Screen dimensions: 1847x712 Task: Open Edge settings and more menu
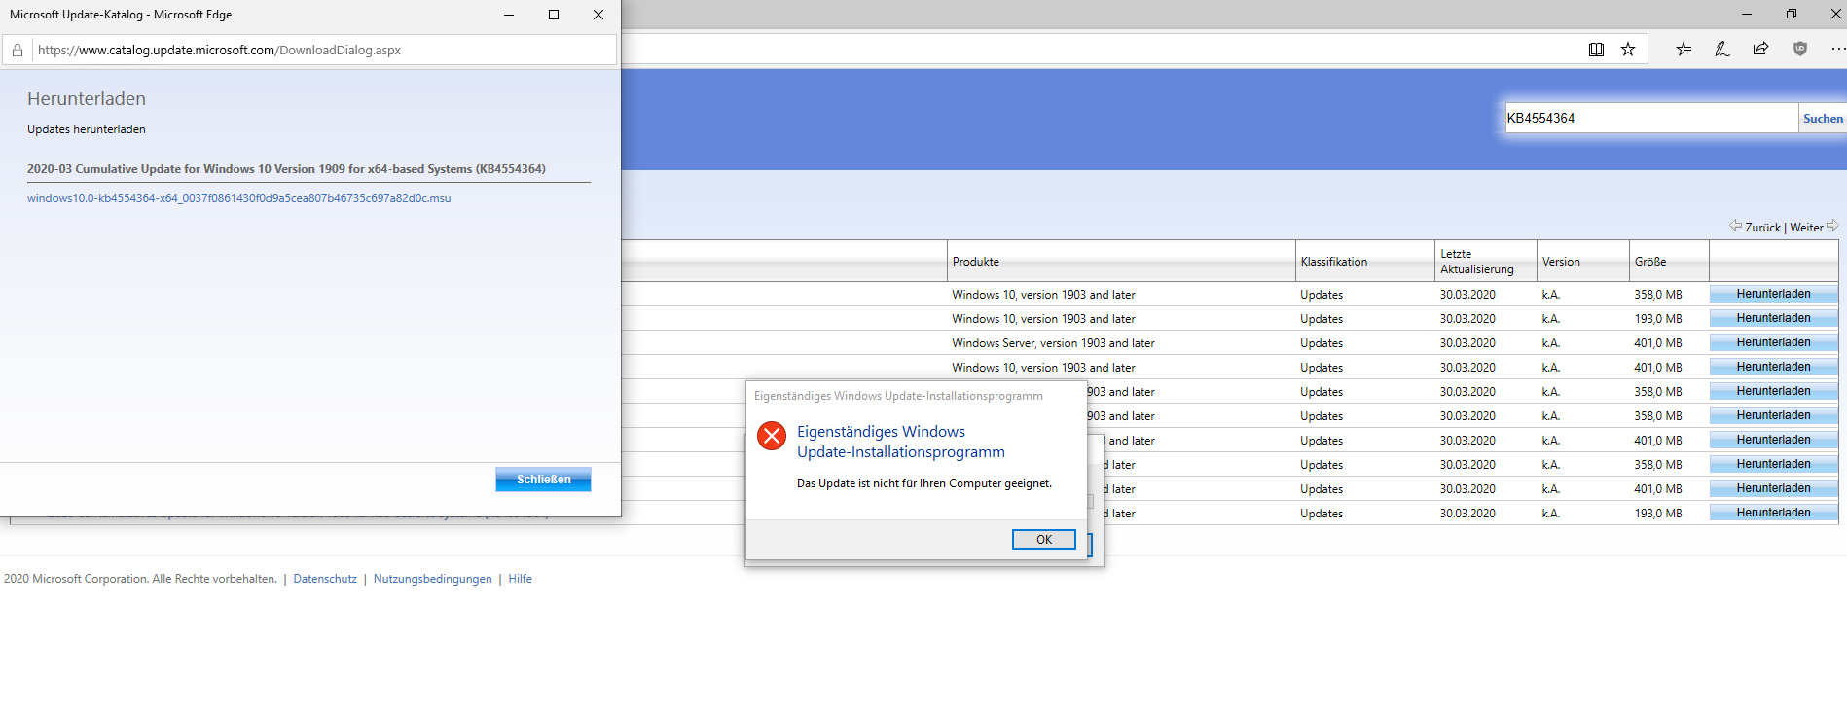[1837, 49]
